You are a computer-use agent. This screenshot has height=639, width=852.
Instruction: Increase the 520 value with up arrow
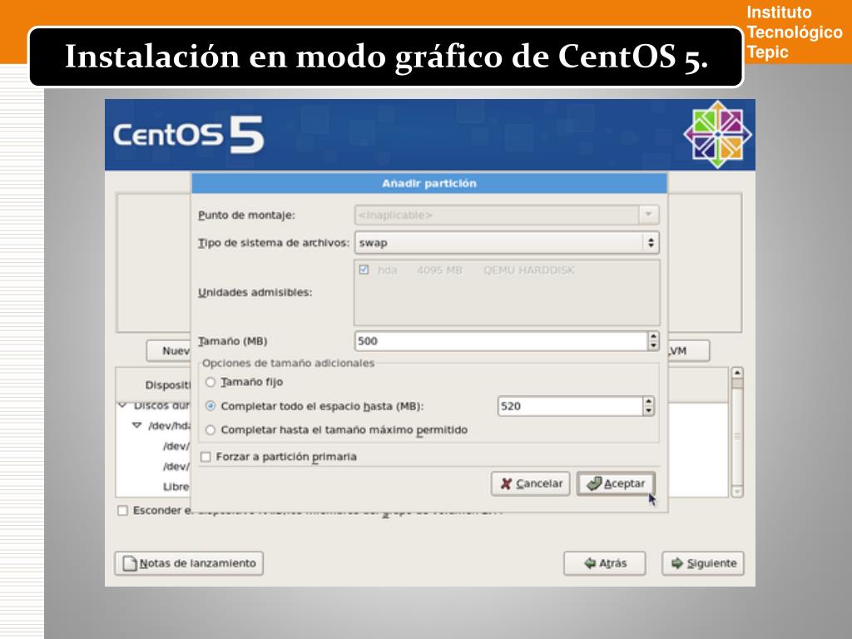coord(648,402)
